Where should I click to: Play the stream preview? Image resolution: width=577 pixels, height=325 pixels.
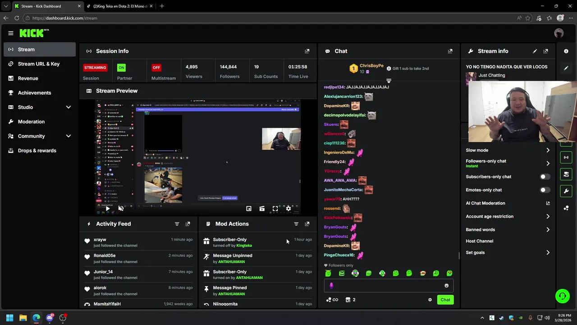pyautogui.click(x=107, y=209)
